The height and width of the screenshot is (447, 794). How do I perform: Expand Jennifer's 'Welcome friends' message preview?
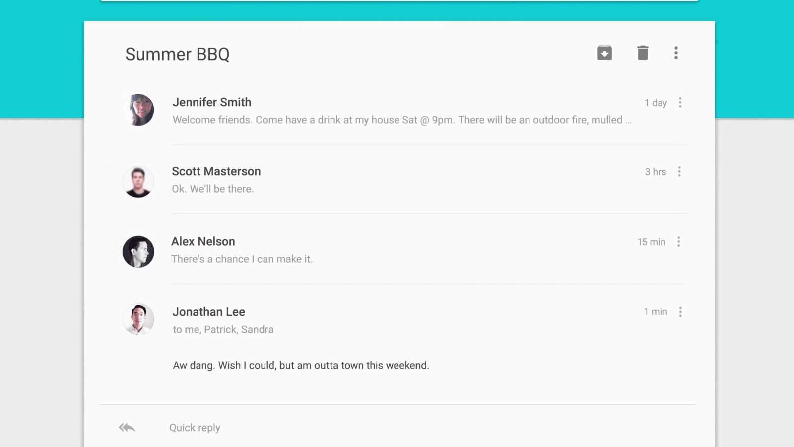pyautogui.click(x=402, y=120)
